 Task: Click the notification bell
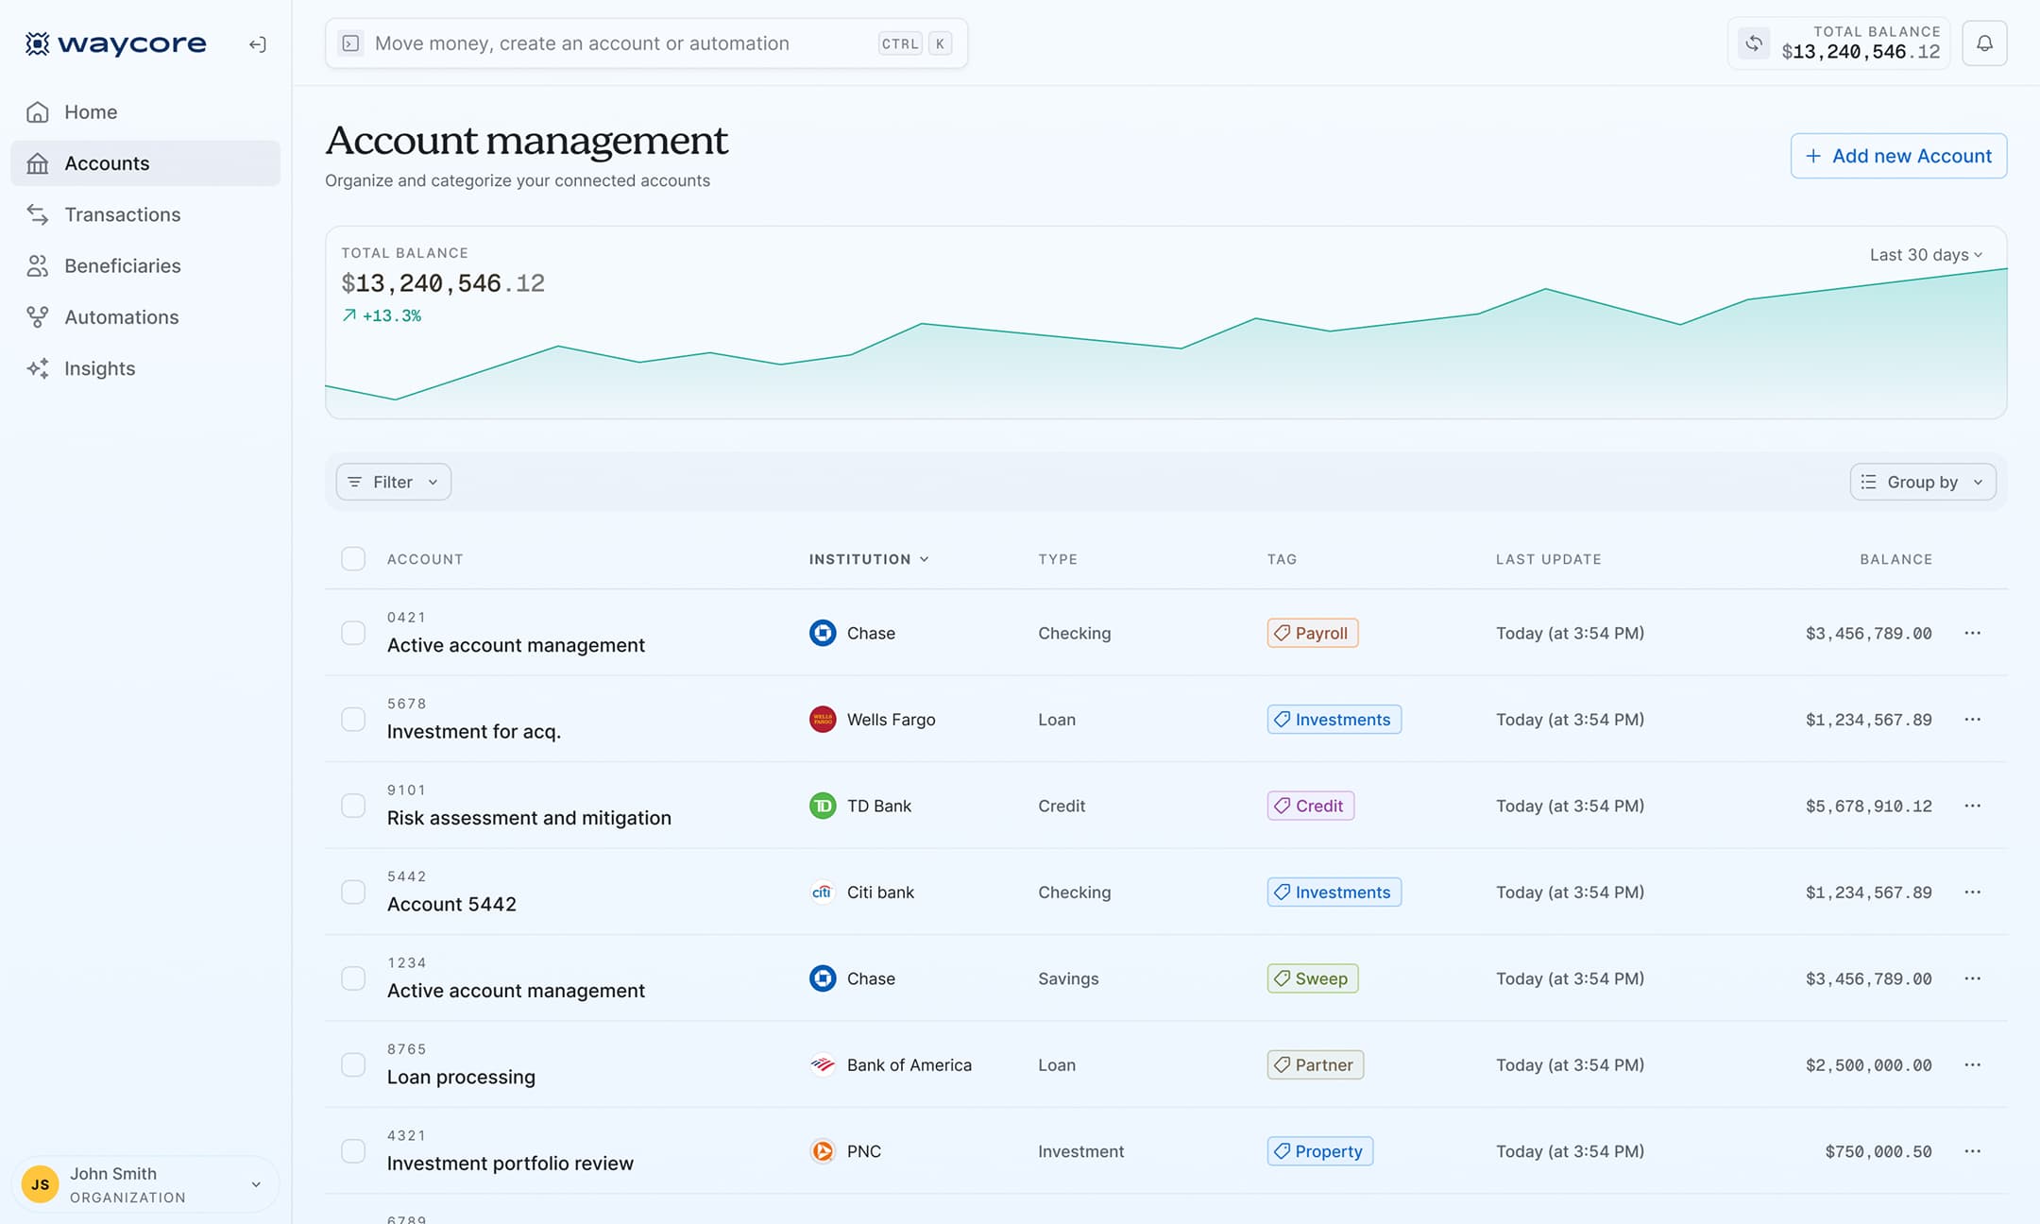click(x=1984, y=42)
